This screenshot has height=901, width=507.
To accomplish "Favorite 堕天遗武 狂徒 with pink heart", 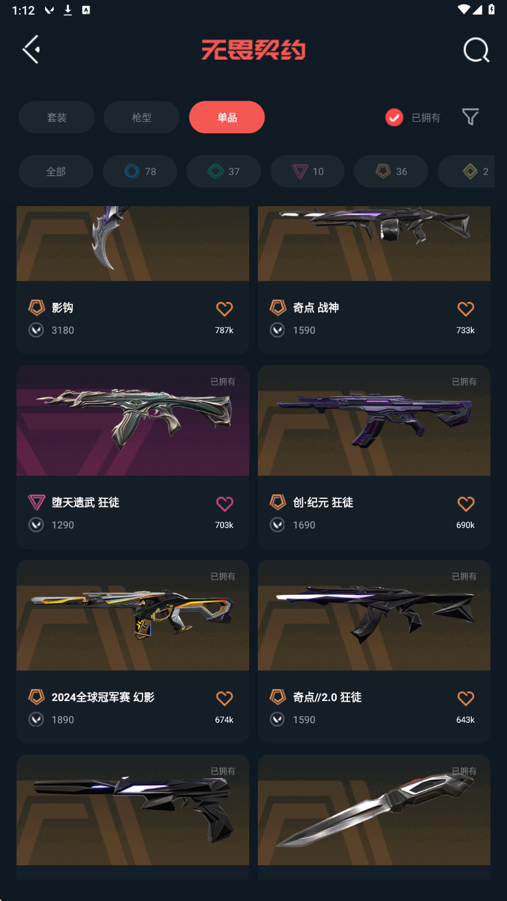I will pyautogui.click(x=225, y=503).
